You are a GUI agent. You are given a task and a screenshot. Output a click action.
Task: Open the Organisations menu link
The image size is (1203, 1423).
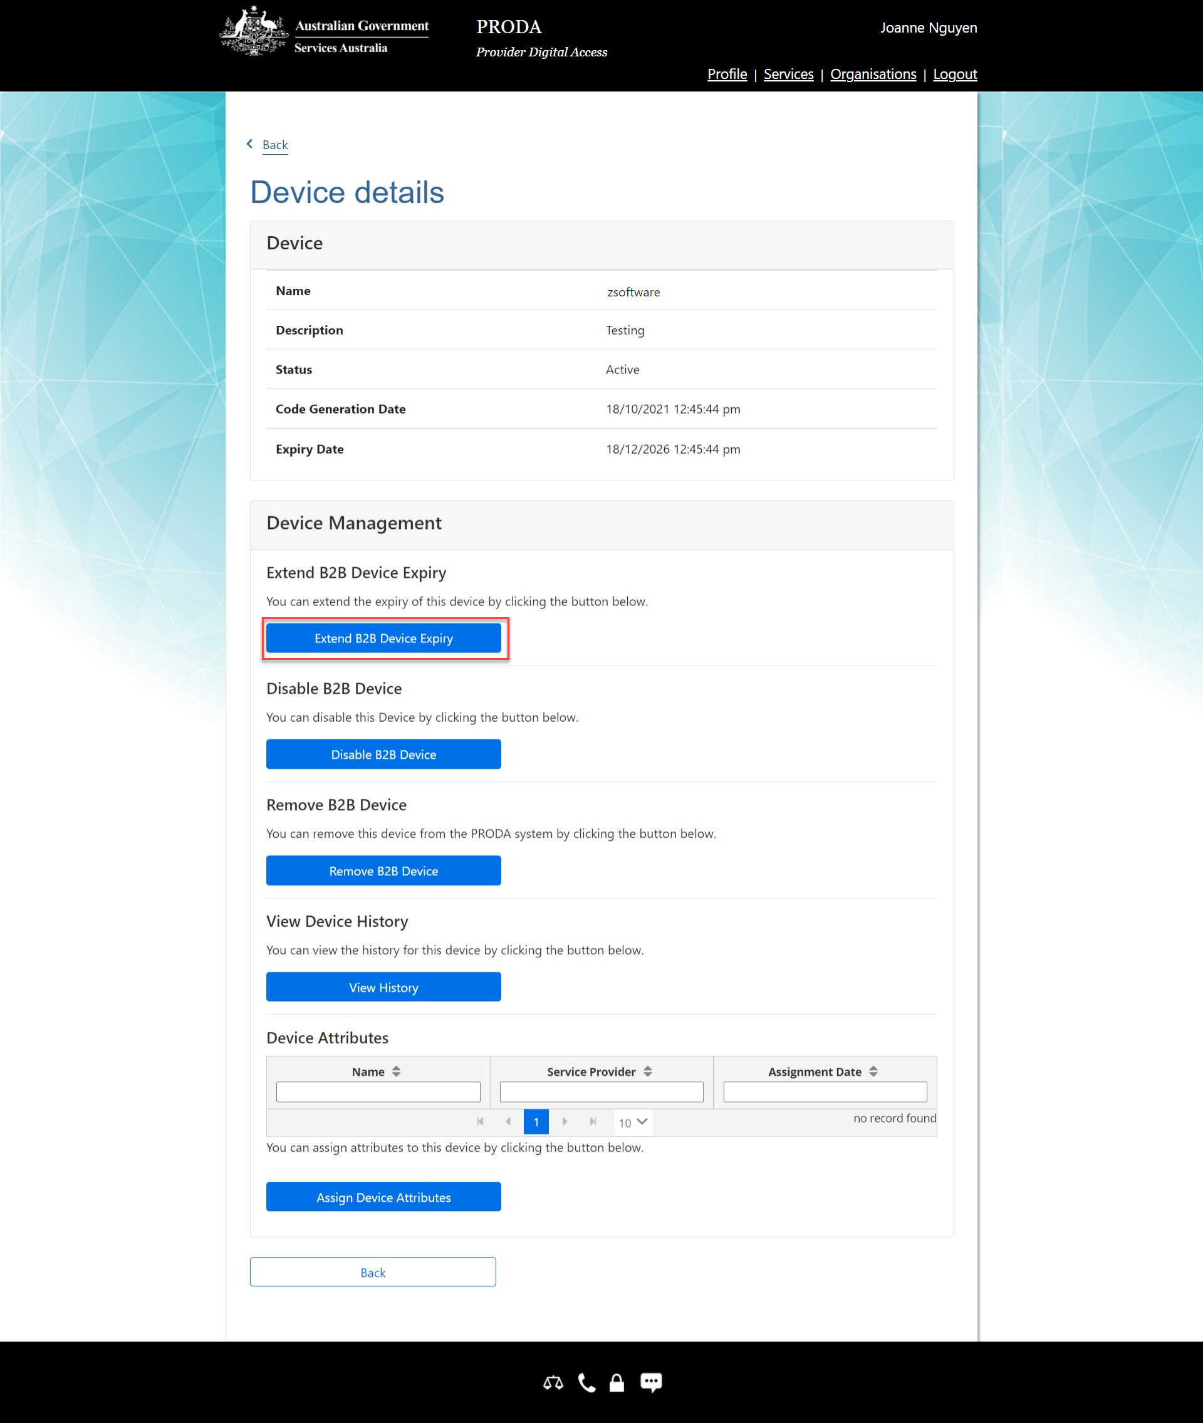[873, 74]
